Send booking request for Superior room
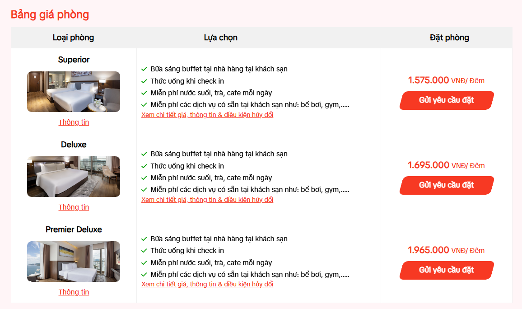The image size is (522, 309). (x=447, y=100)
